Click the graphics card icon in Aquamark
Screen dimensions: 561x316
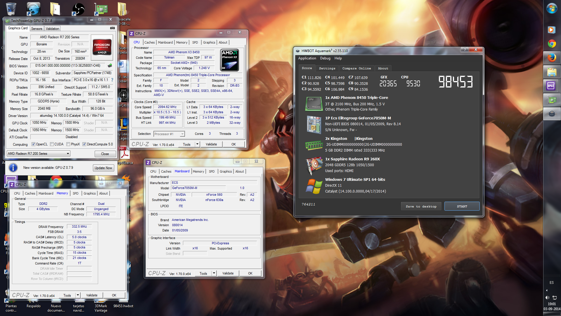314,166
